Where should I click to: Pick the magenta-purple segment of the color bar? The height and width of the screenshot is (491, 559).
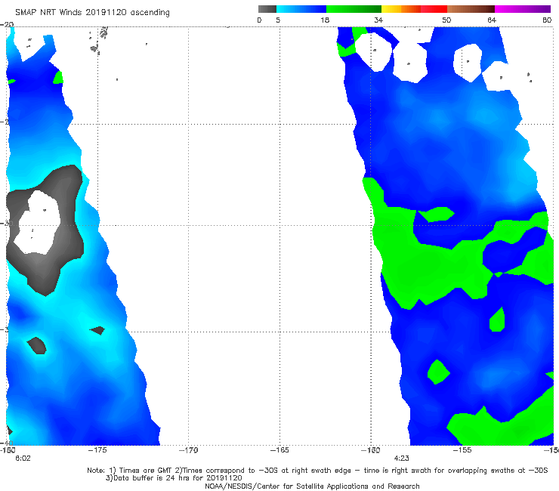(523, 9)
